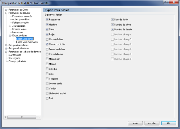Click tree panel scroll right arrow
180x129 pixels.
pos(39,117)
